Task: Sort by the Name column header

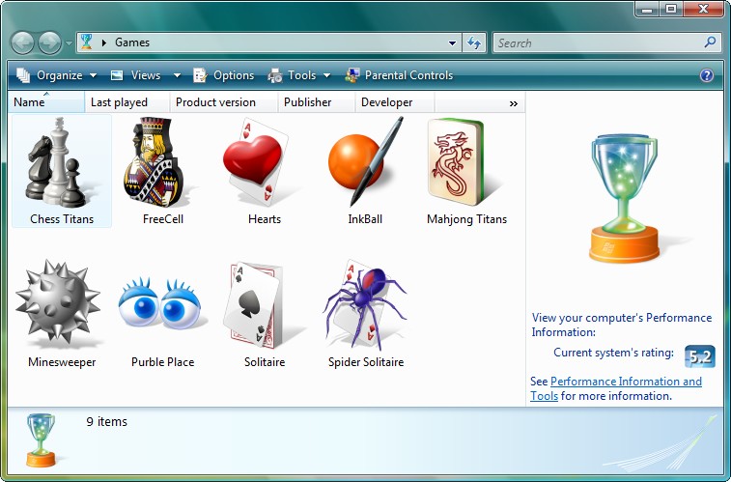Action: [45, 102]
